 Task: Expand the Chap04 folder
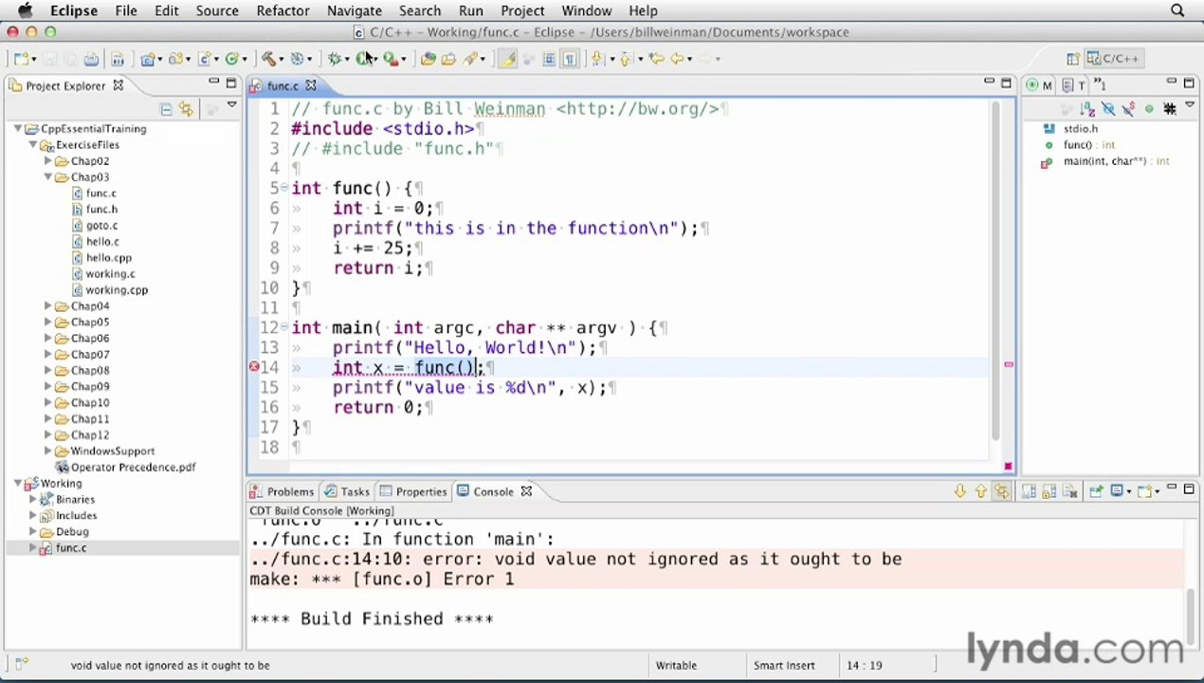pyautogui.click(x=48, y=306)
